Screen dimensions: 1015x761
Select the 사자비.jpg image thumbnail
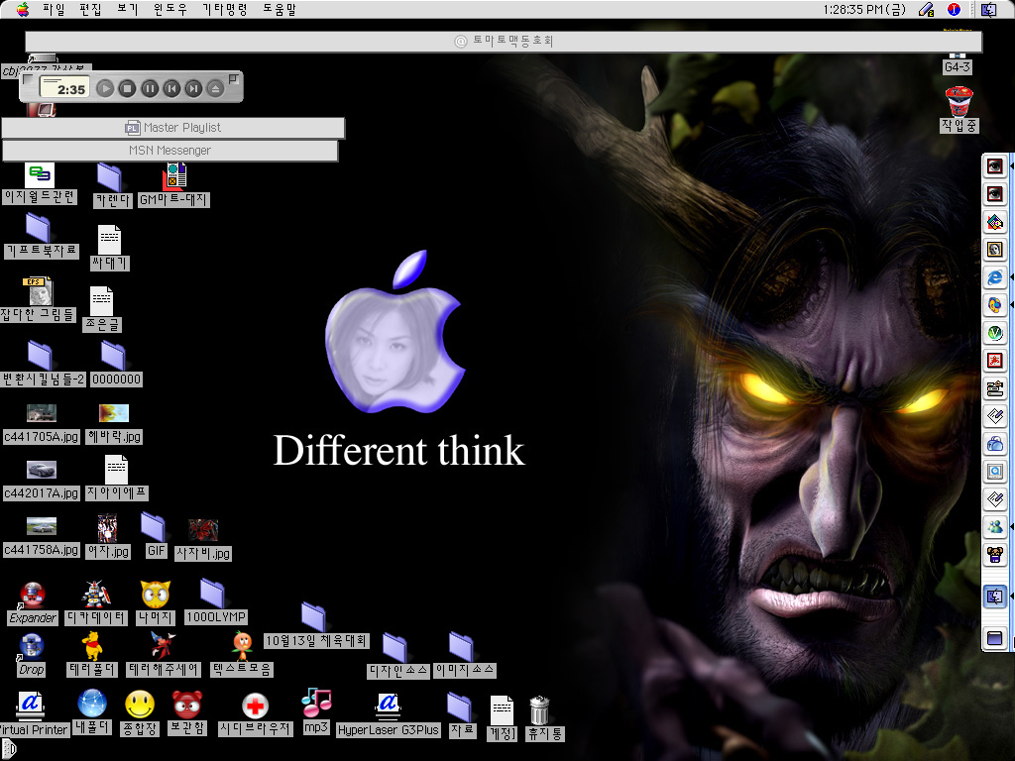[x=203, y=530]
